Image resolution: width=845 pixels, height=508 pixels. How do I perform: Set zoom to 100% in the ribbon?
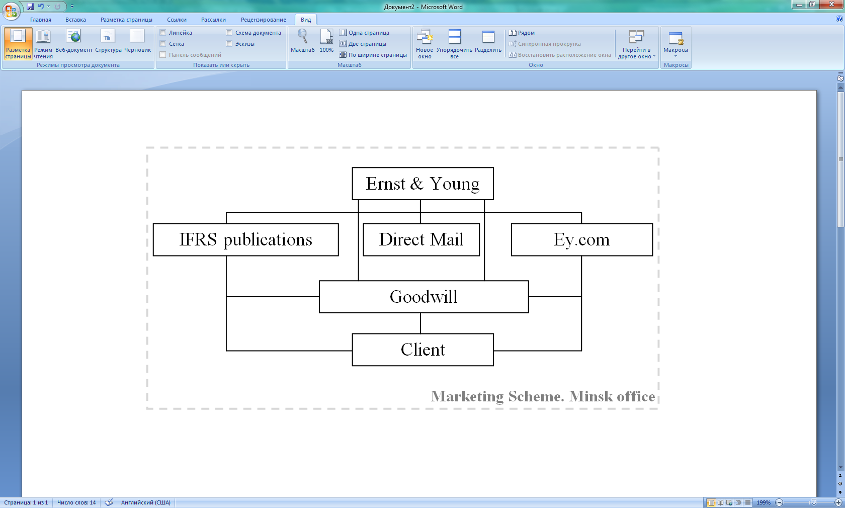[326, 41]
